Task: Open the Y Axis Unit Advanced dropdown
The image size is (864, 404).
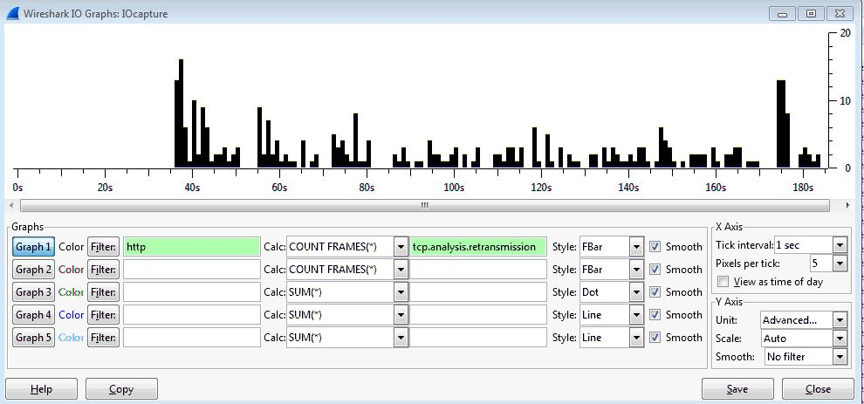Action: [x=840, y=319]
